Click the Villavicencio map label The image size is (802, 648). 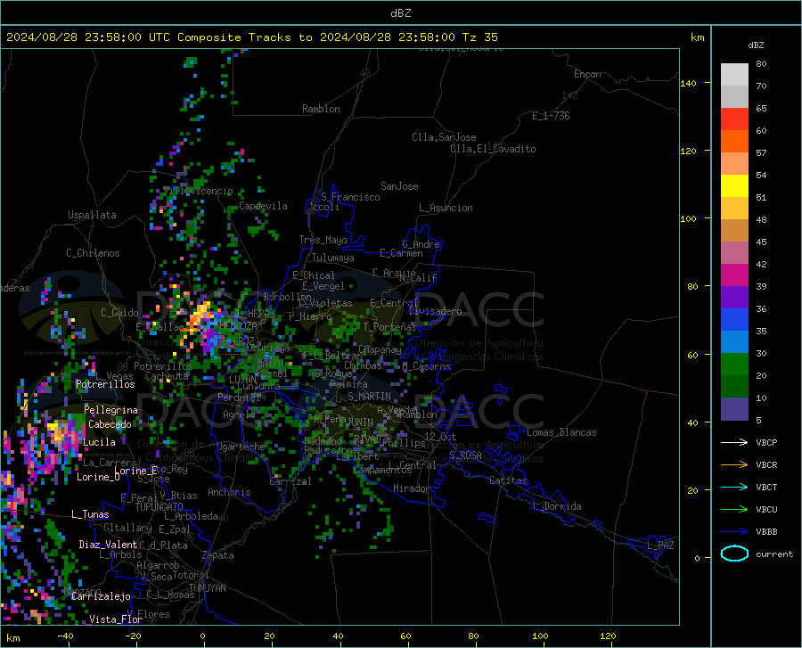[x=199, y=191]
